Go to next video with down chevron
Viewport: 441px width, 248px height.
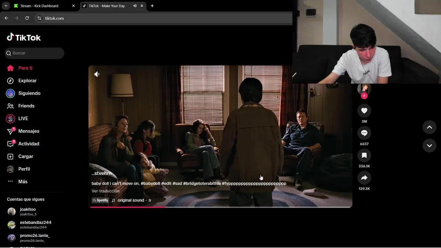pos(429,146)
